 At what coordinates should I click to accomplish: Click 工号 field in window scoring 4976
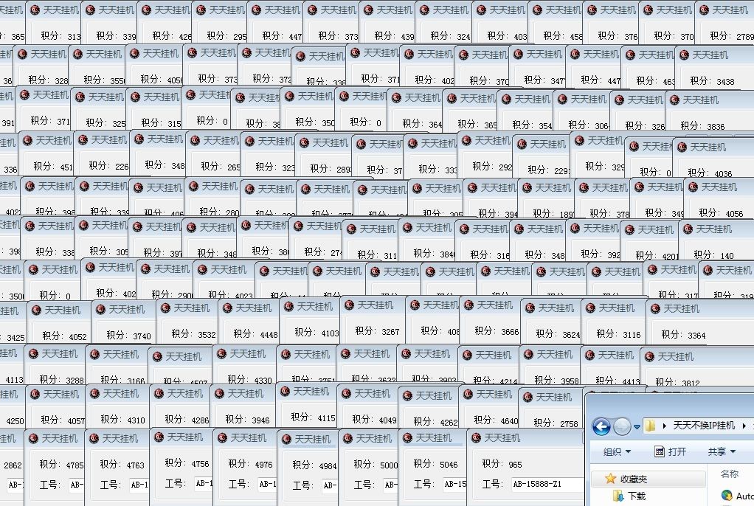tap(267, 485)
